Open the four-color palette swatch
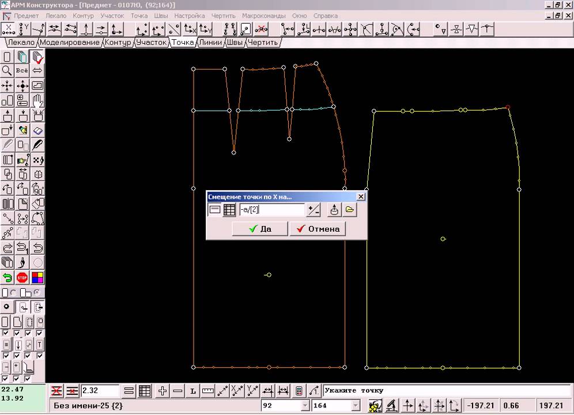Image resolution: width=574 pixels, height=415 pixels. pos(37,278)
